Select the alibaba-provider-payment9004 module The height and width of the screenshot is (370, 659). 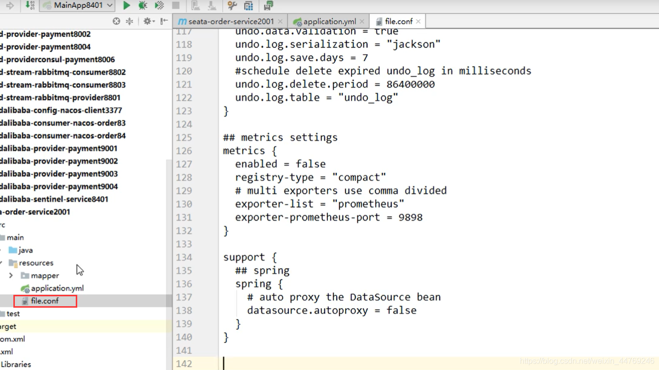tap(59, 186)
